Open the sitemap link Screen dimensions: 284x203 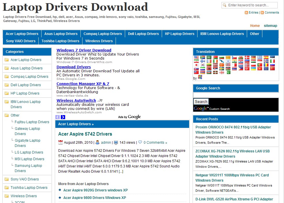270,26
